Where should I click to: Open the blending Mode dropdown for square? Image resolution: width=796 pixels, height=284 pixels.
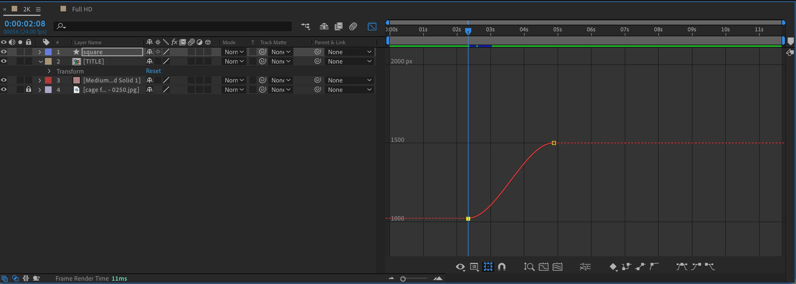tap(234, 52)
